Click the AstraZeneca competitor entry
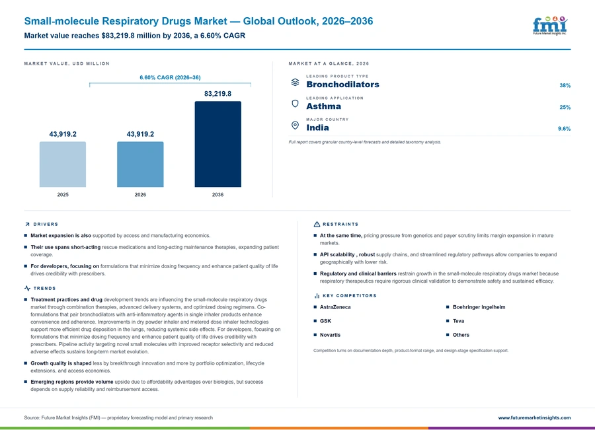This screenshot has width=595, height=430. click(335, 307)
